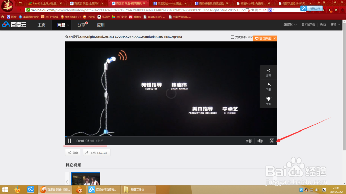Open the 百度 bookmark

12,17
